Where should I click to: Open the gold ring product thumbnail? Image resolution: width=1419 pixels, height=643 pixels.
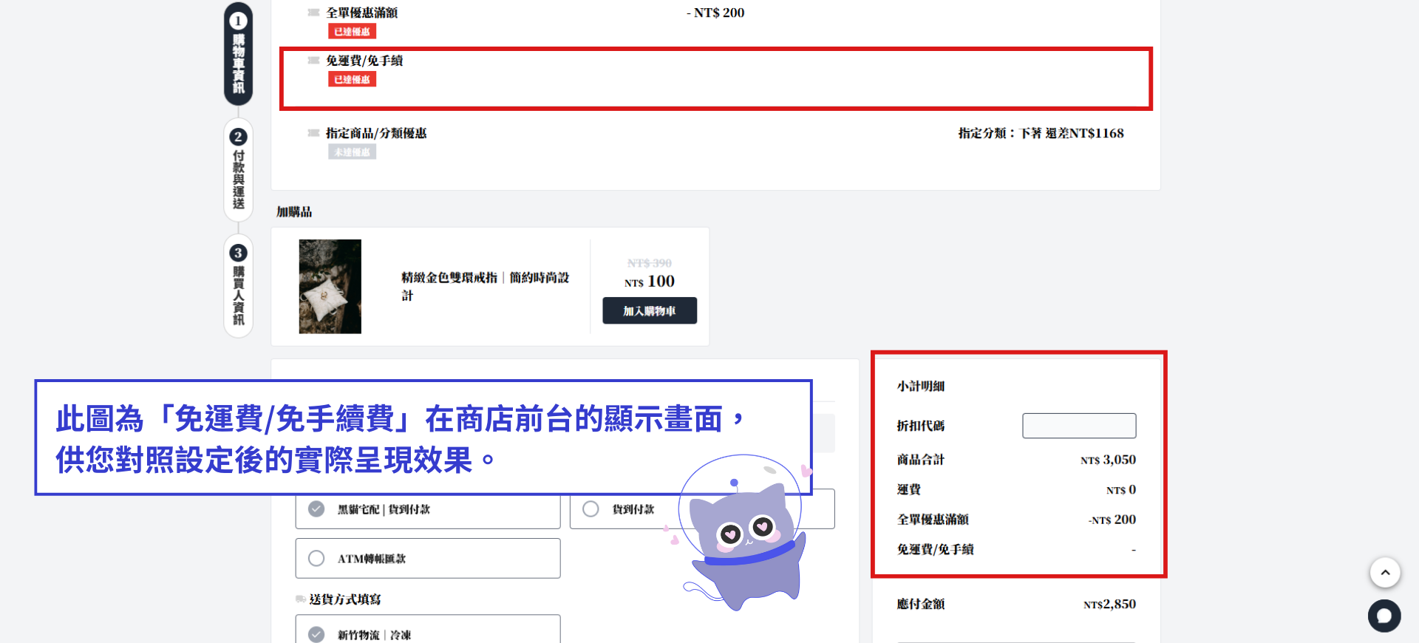click(x=330, y=286)
